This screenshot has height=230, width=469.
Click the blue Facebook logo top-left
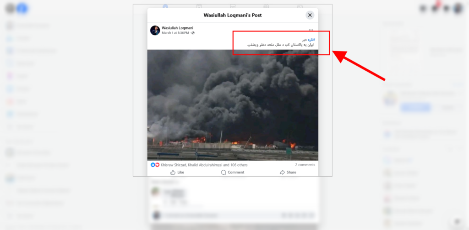click(22, 8)
